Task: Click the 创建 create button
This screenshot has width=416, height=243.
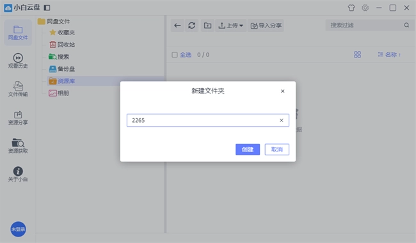Action: click(248, 150)
